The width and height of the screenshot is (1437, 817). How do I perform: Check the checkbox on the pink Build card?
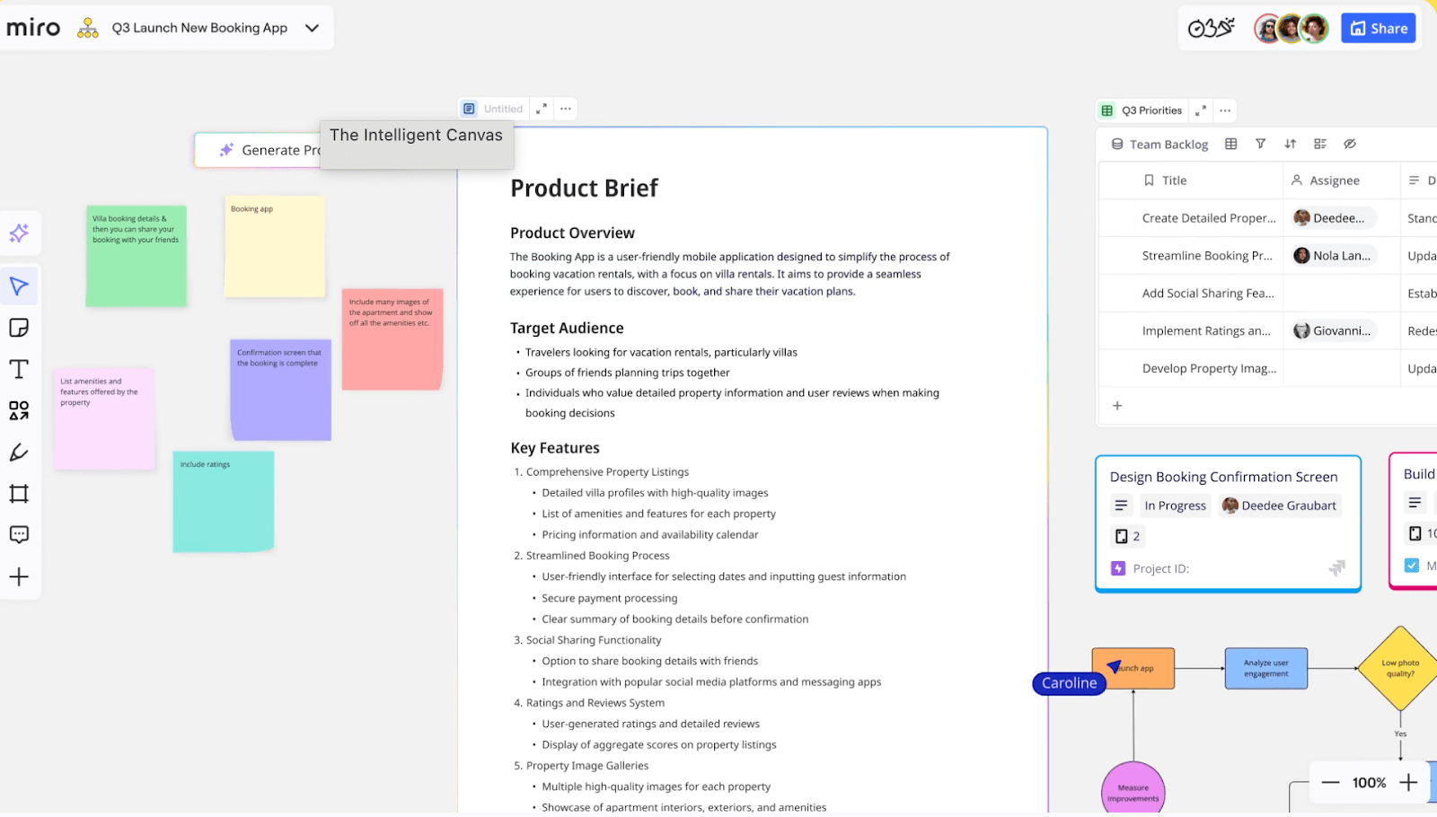point(1411,565)
